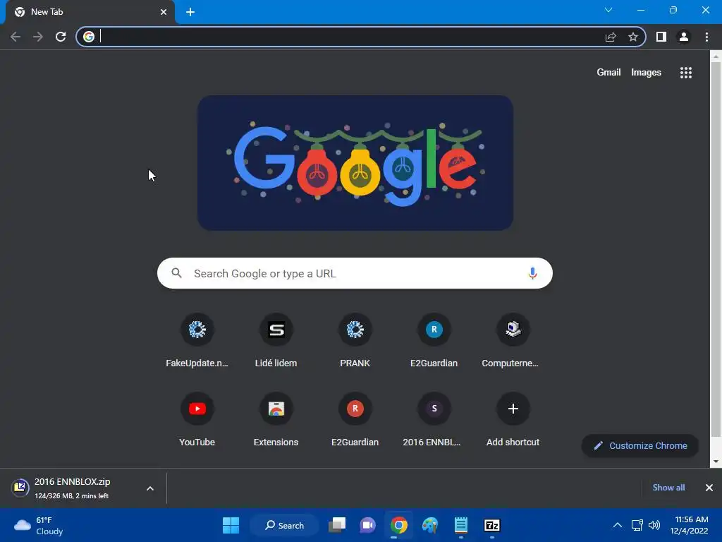Click the 2016 ENNBLOX.zip download item
Image resolution: width=722 pixels, height=542 pixels.
pyautogui.click(x=73, y=488)
